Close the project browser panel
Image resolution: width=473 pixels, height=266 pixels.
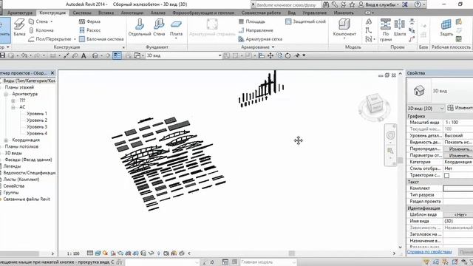click(52, 73)
